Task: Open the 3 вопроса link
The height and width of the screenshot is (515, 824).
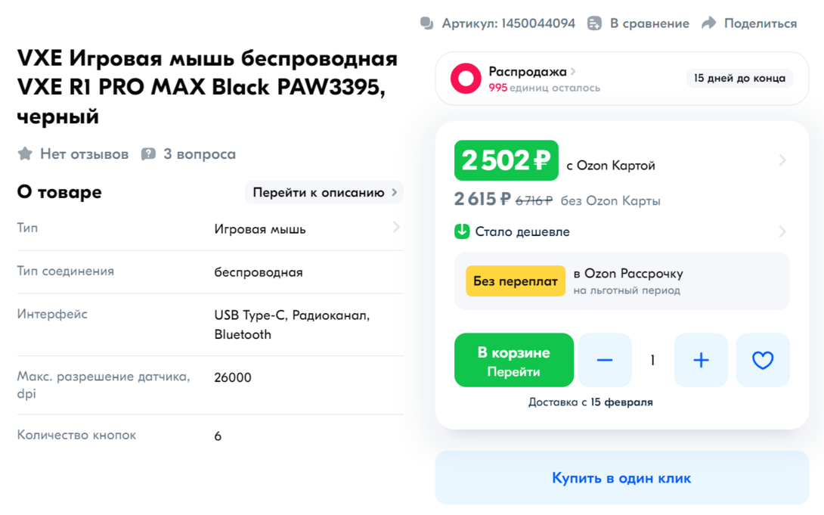Action: click(200, 154)
